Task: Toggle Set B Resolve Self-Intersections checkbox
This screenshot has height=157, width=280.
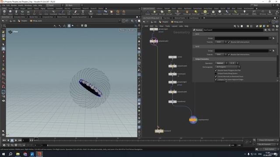Action: (229, 55)
